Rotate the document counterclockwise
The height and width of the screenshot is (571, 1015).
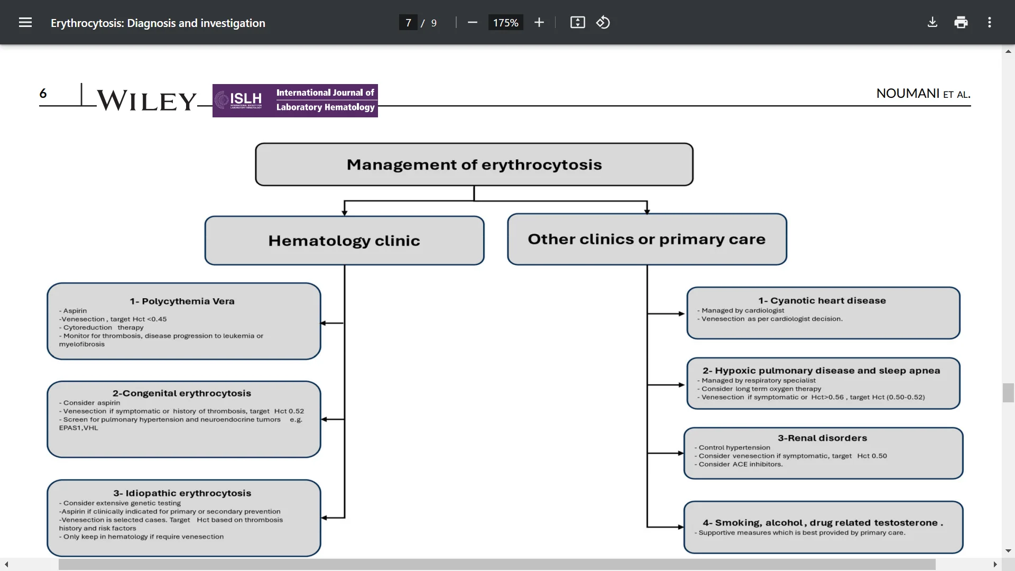(x=603, y=23)
